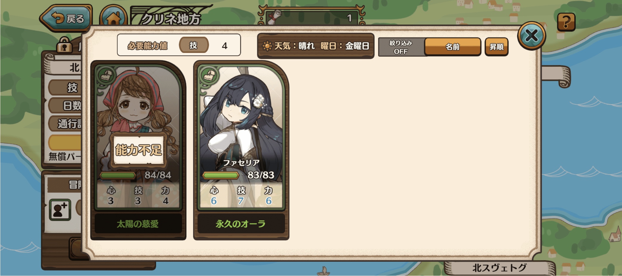Click the boot emblem on the braided girl's card
Image resolution: width=622 pixels, height=276 pixels.
tap(106, 75)
